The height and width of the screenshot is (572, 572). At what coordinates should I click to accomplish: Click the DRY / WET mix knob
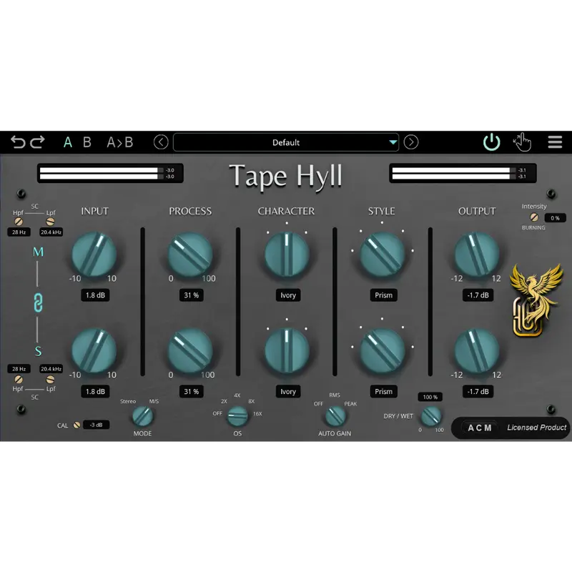point(430,416)
